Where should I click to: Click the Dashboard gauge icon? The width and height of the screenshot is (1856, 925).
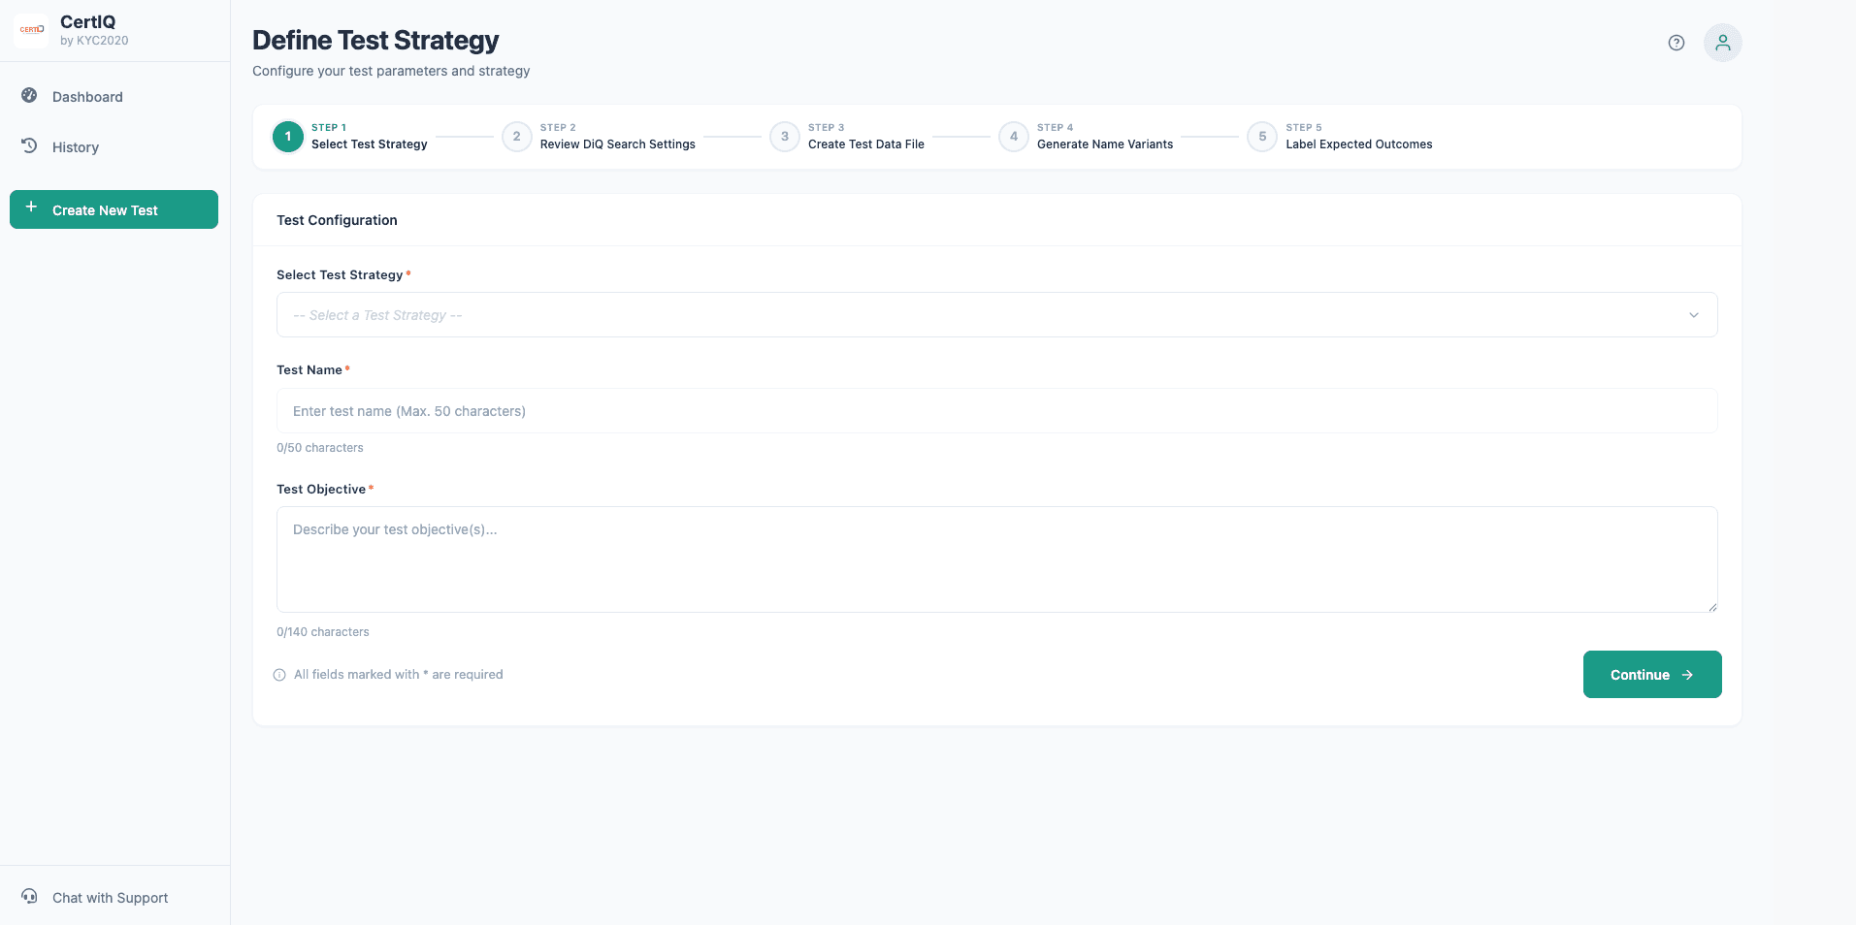pyautogui.click(x=29, y=96)
